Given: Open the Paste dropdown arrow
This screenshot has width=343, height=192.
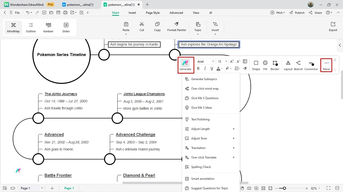Looking at the screenshot, I should [x=126, y=34].
